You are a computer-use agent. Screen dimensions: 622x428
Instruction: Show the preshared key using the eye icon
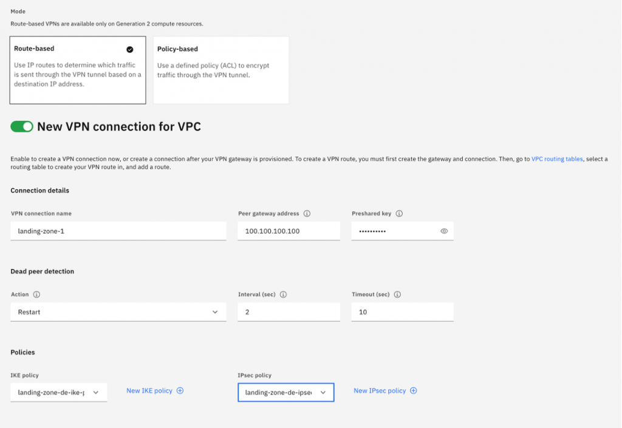click(x=444, y=231)
